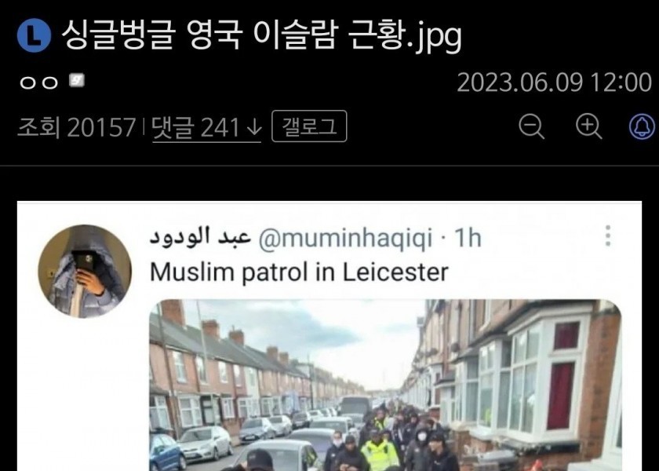Tap the view count 조회 20157
The width and height of the screenshot is (659, 471).
(77, 127)
